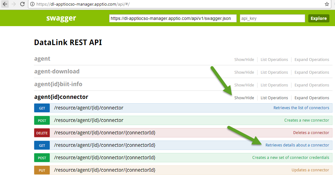This screenshot has width=335, height=176.
Task: Click Expand Operations for the agent section
Action: [x=312, y=60]
